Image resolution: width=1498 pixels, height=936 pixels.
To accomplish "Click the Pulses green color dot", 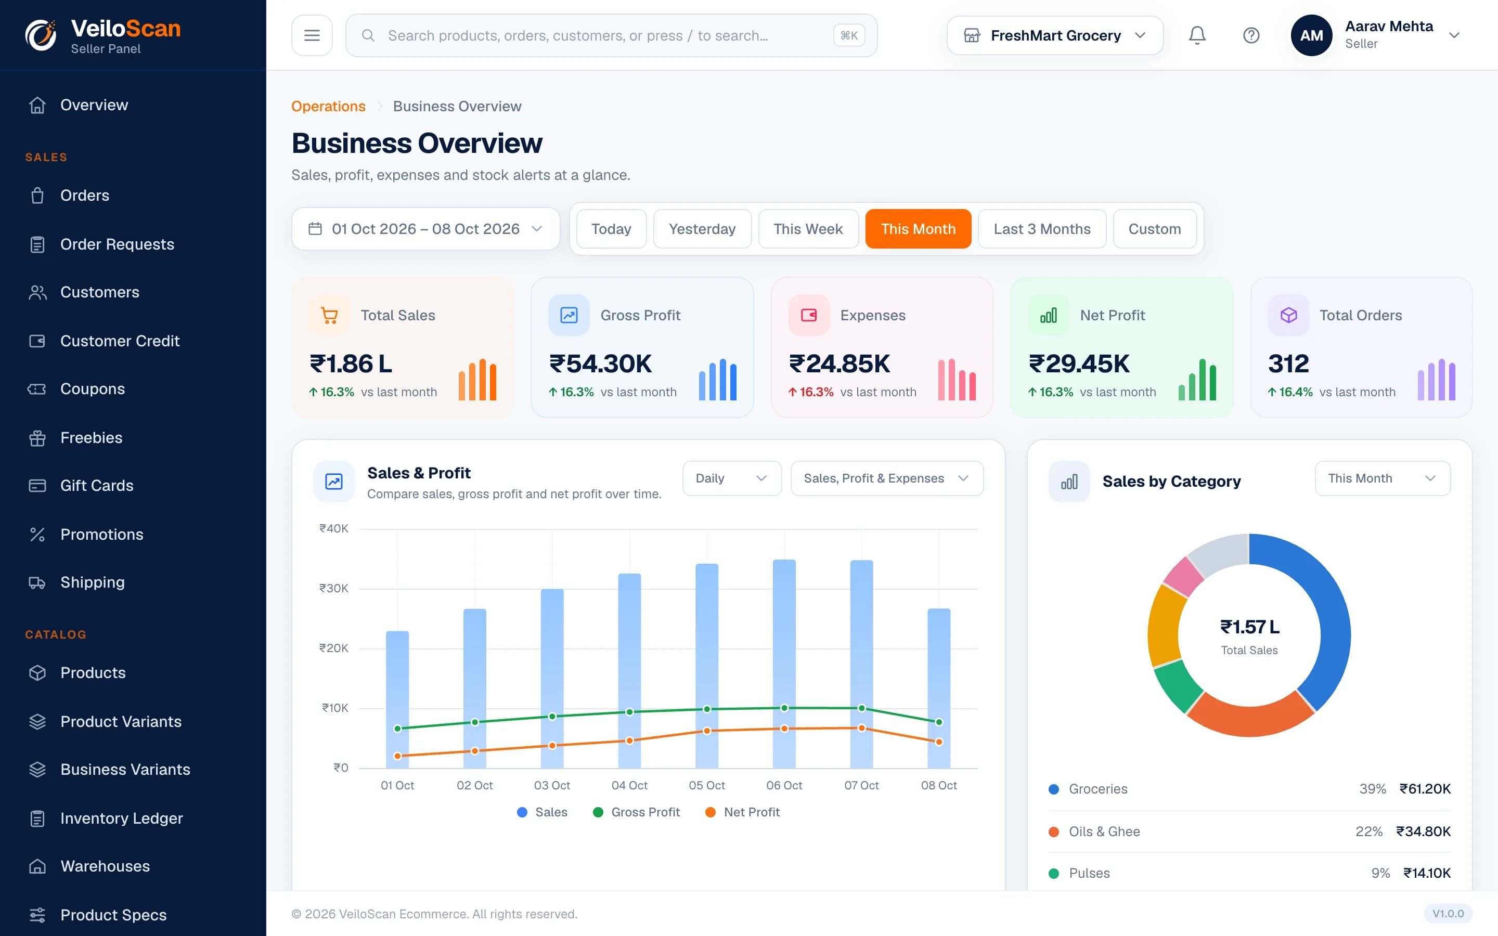I will tap(1054, 874).
